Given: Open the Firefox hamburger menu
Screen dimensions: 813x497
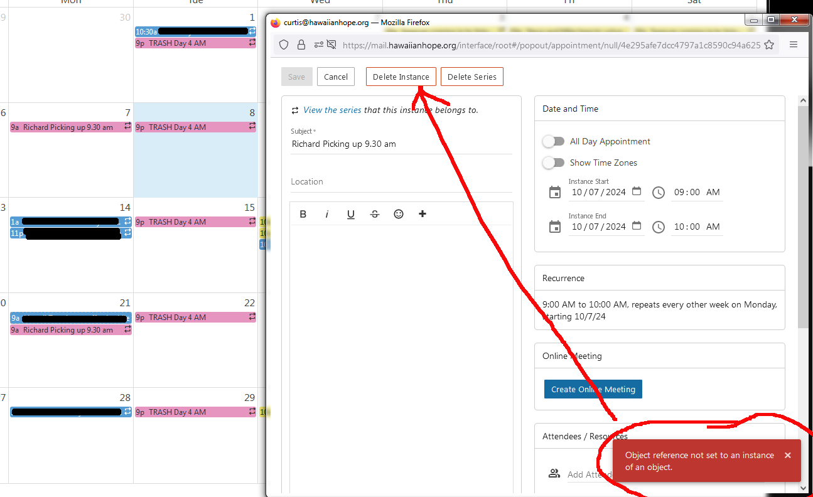Looking at the screenshot, I should [794, 45].
